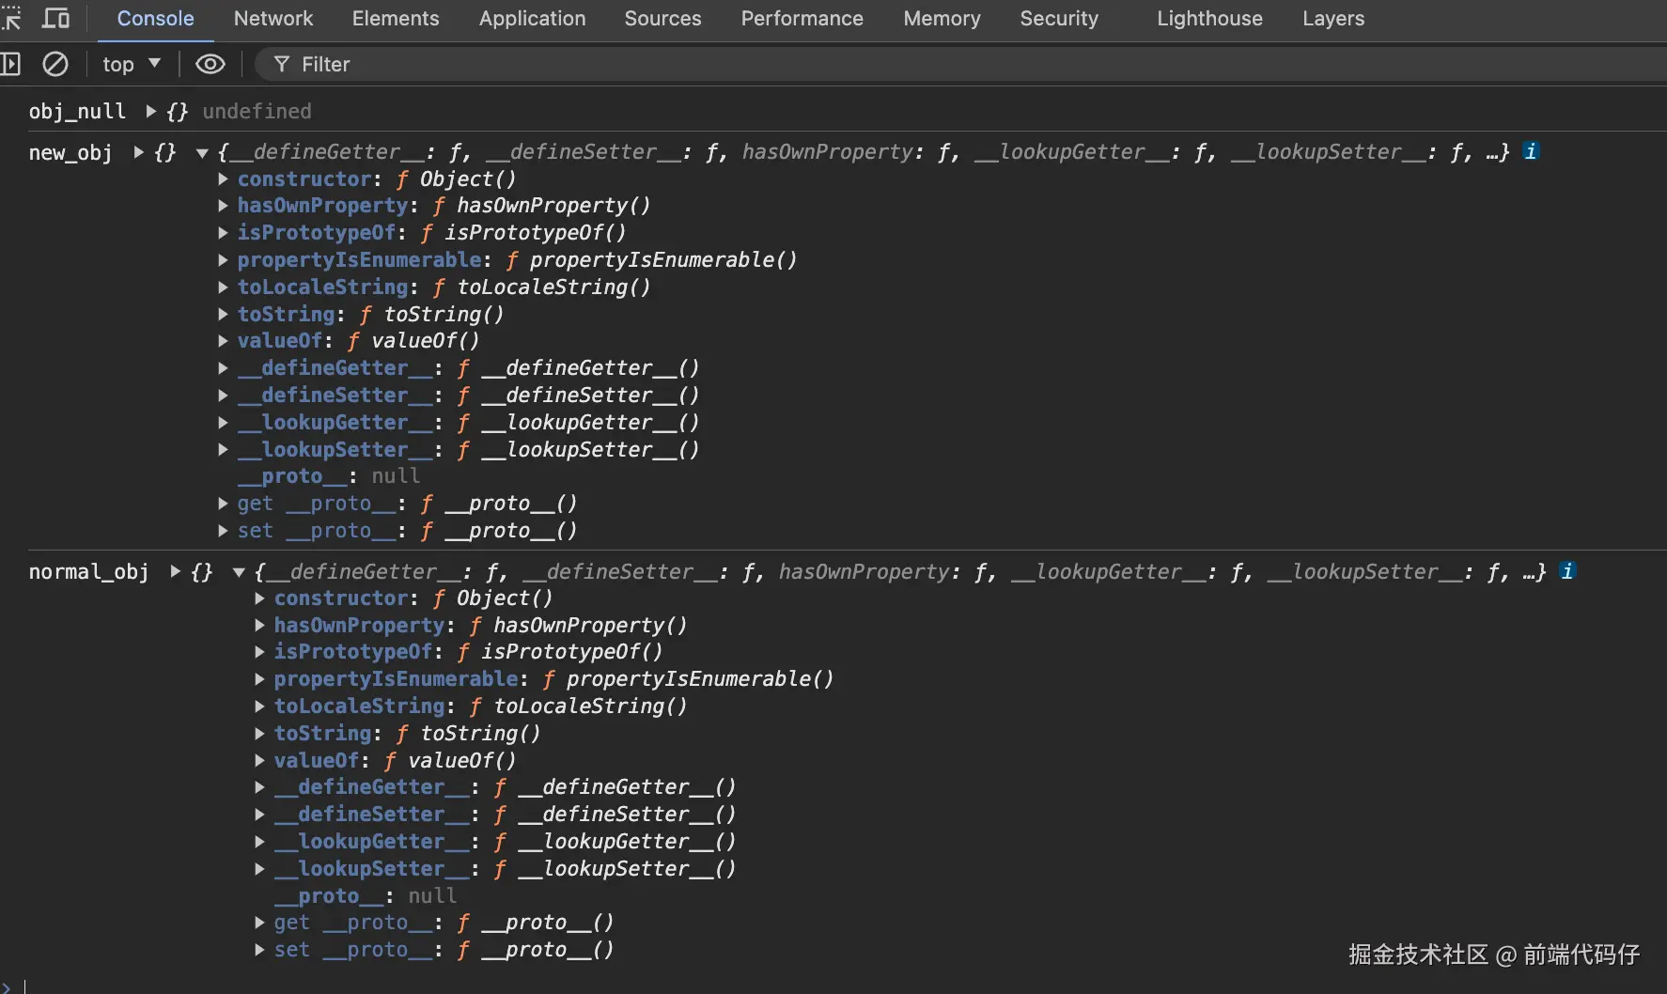Expand __lookupSetter__ under new_obj
The width and height of the screenshot is (1667, 994).
click(x=223, y=449)
